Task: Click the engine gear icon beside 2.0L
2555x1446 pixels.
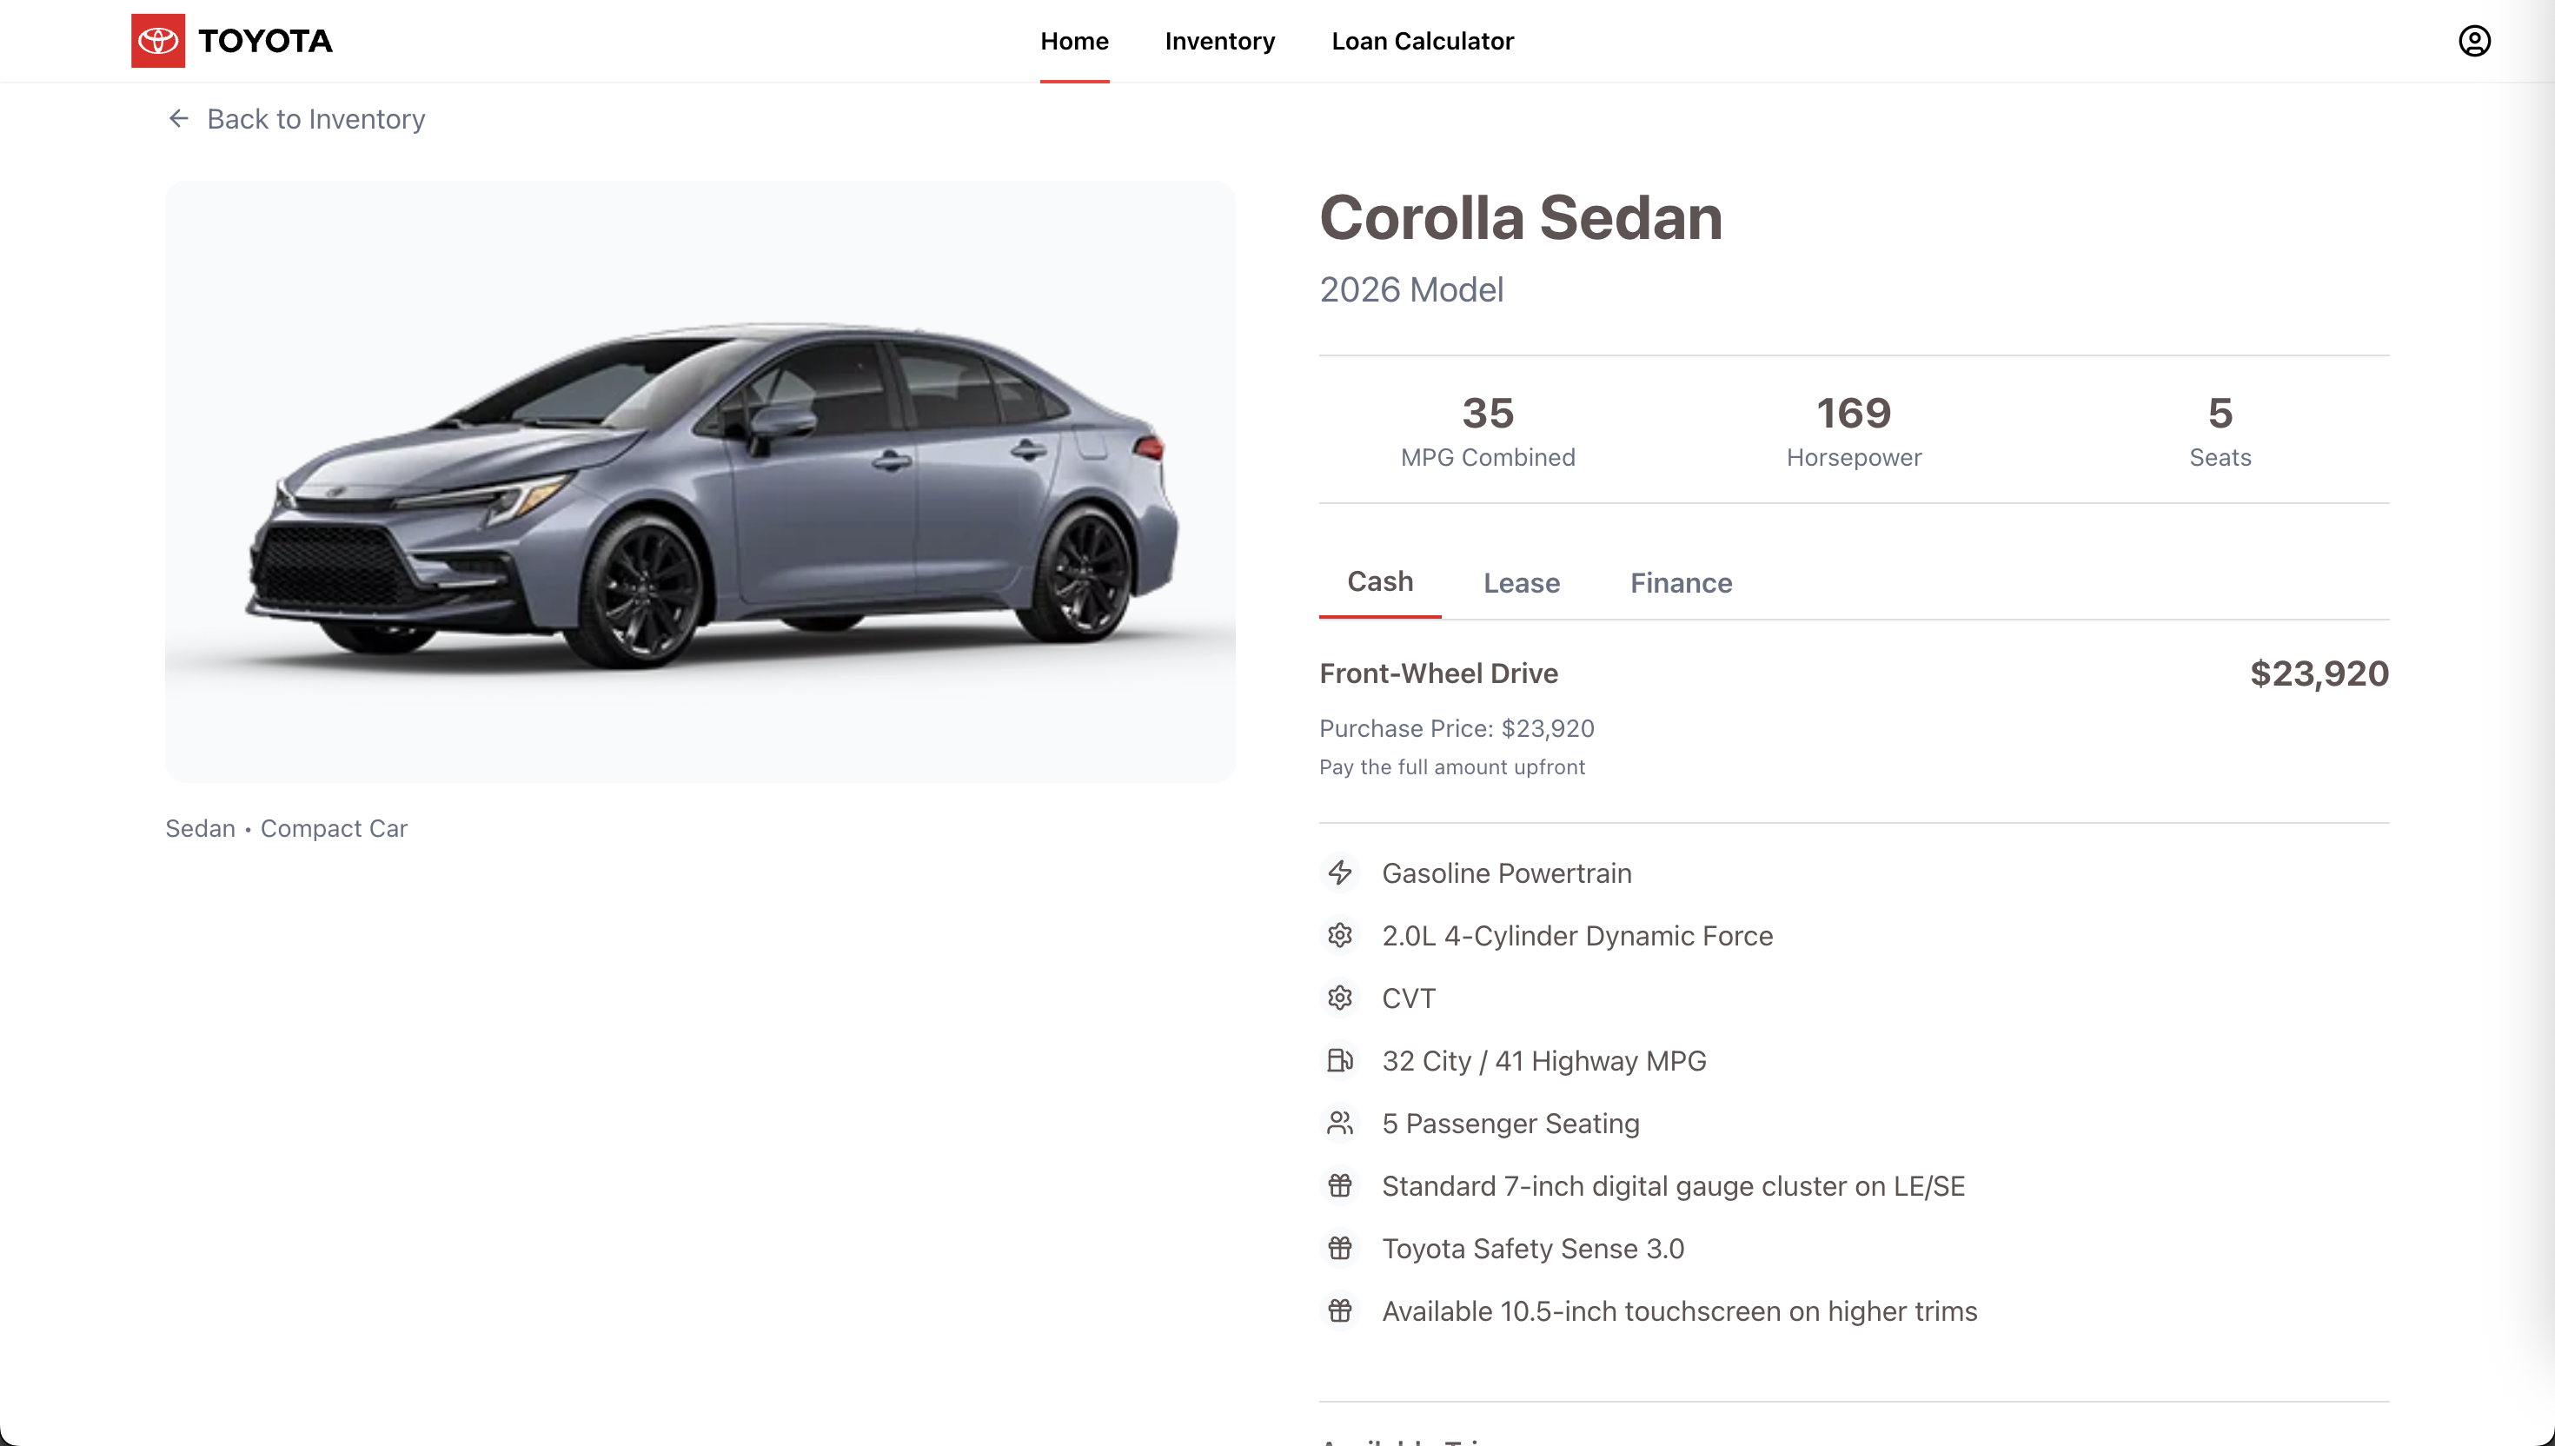Action: click(1339, 936)
